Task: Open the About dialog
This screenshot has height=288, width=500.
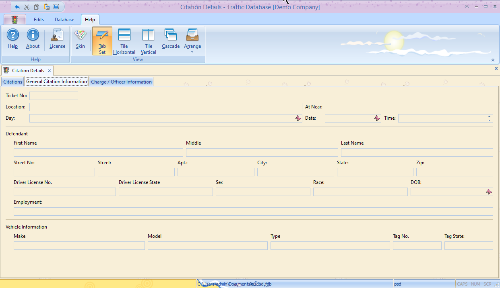Action: tap(33, 39)
